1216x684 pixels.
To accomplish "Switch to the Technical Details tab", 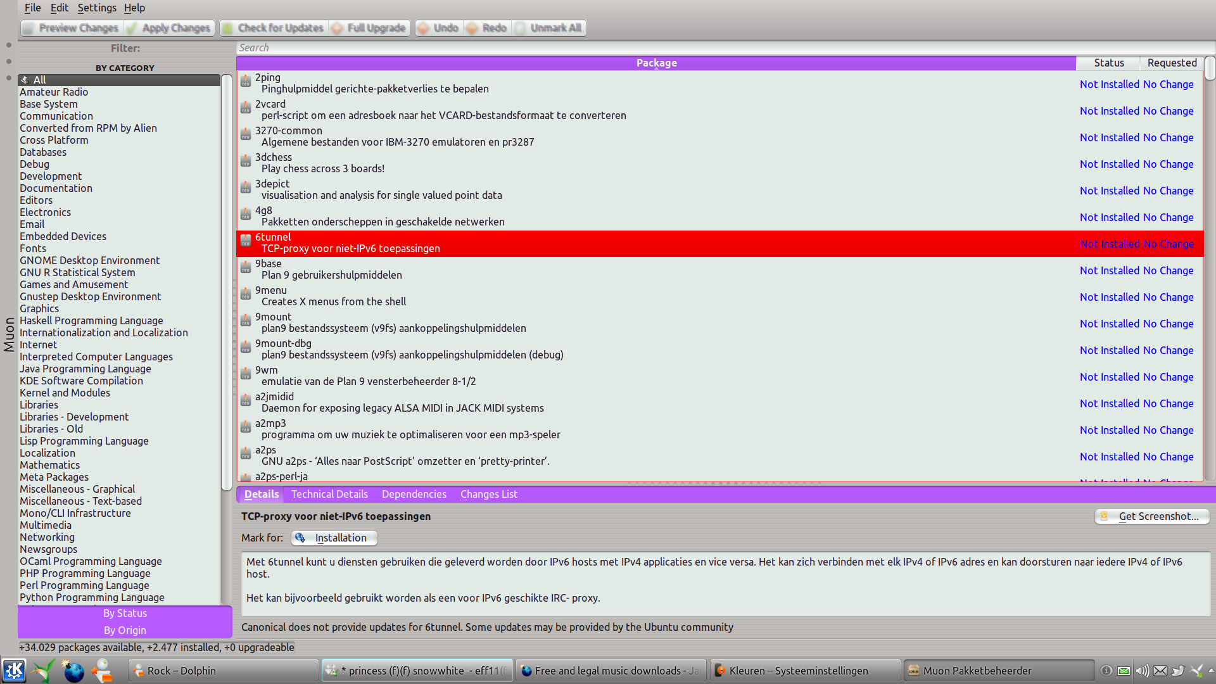I will click(x=329, y=494).
